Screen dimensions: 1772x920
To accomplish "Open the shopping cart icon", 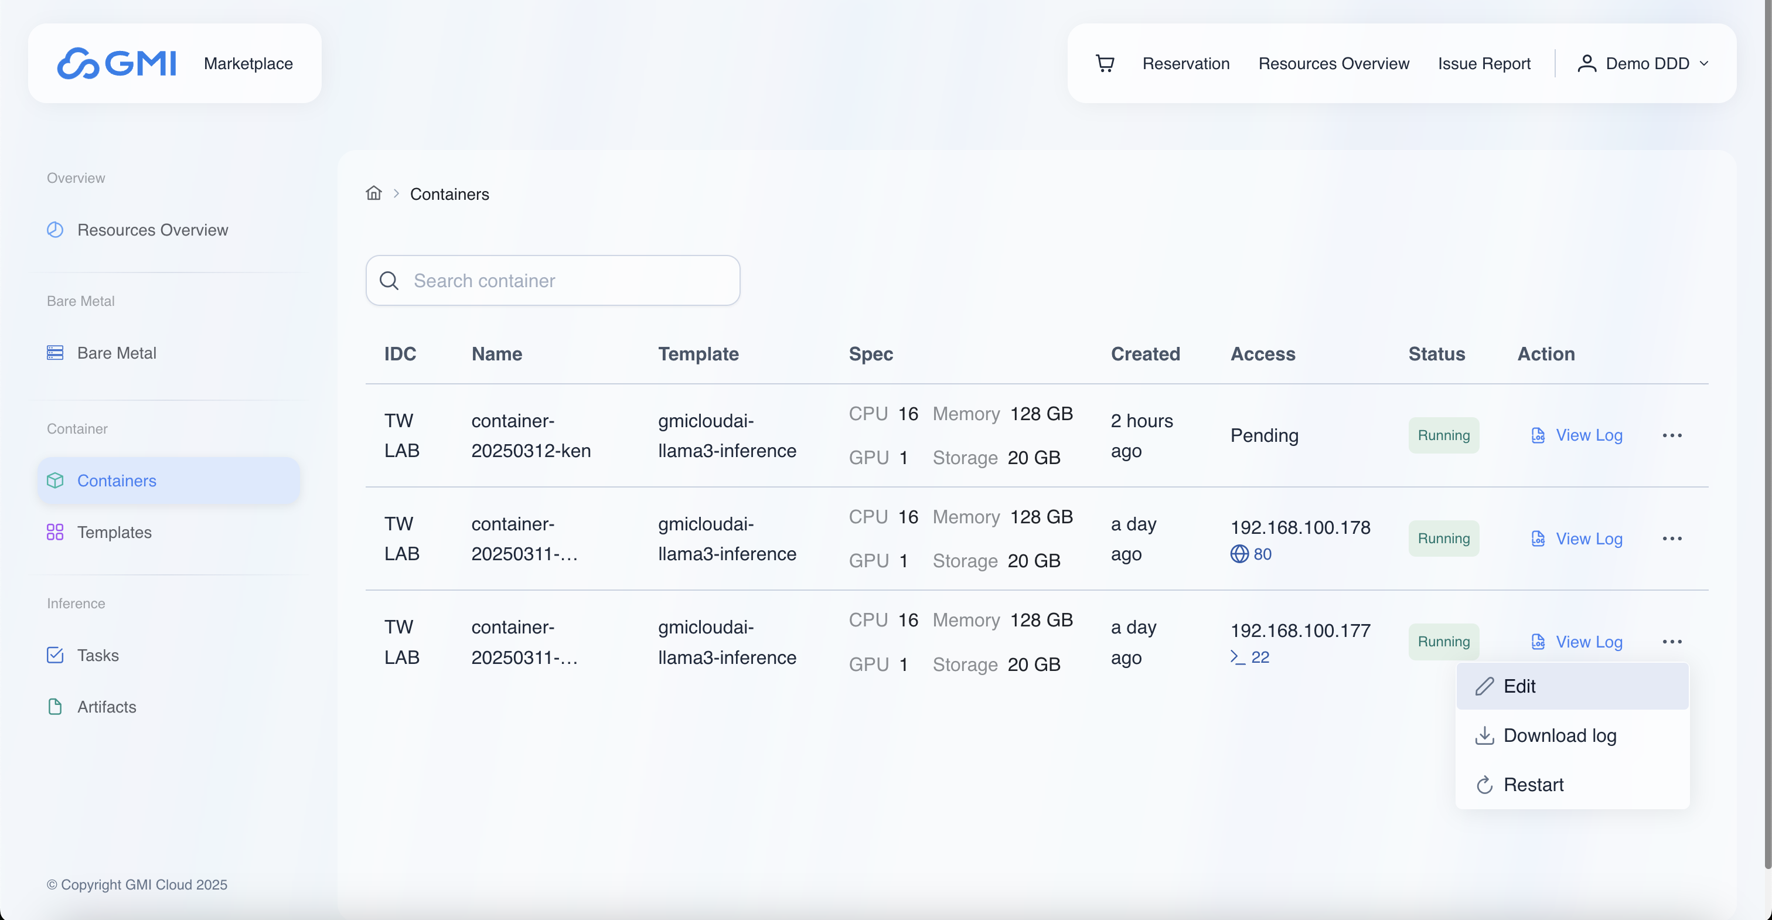I will point(1105,63).
